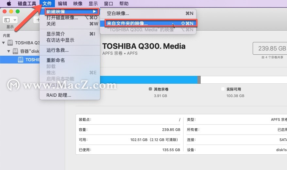Open the 显示 menu in the menu bar
Viewport: 287px width, 170px height.
(93, 4)
